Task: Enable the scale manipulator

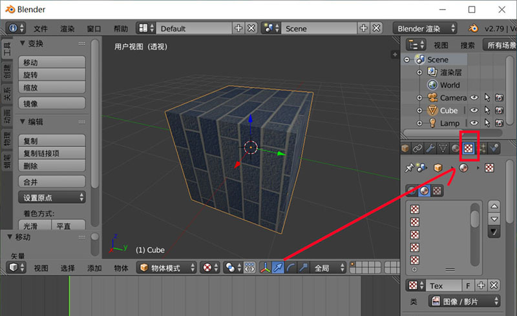Action: [303, 268]
